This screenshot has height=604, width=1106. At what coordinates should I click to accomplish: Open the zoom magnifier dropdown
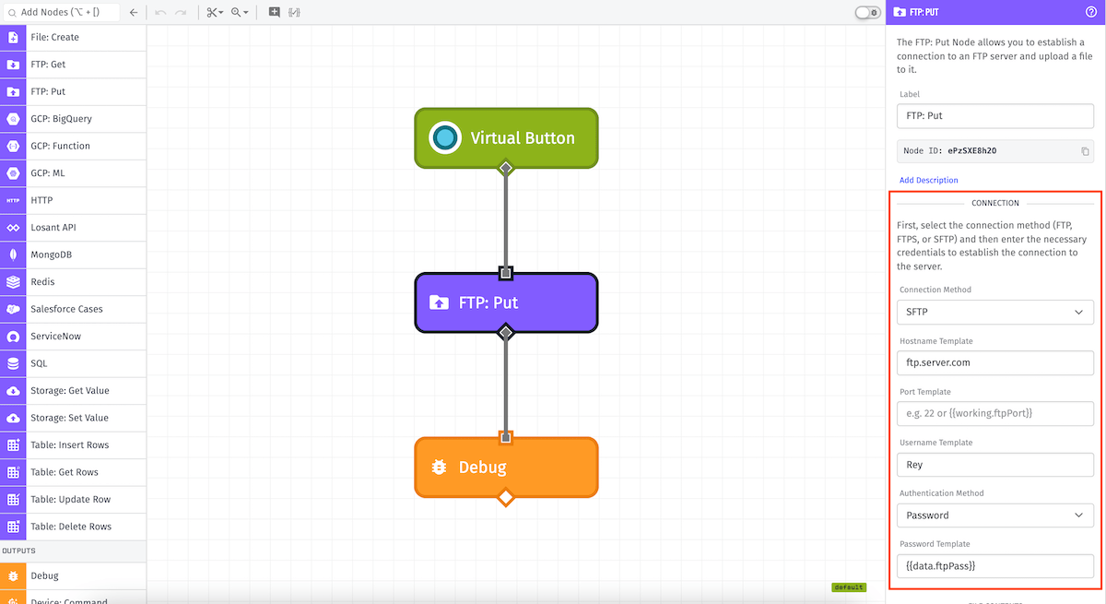(x=240, y=13)
